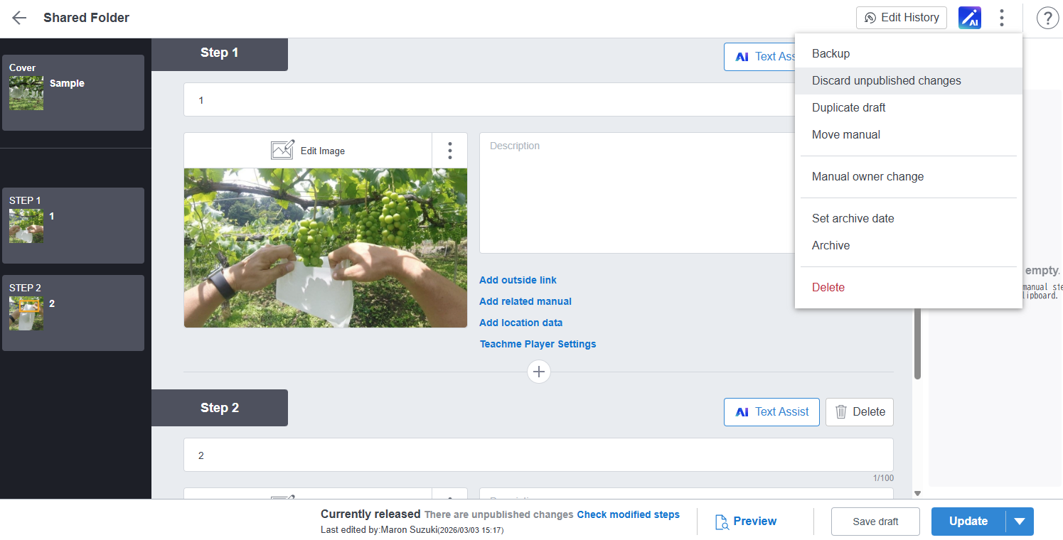Open the "Add outside link" option
The height and width of the screenshot is (540, 1063).
[x=518, y=280]
